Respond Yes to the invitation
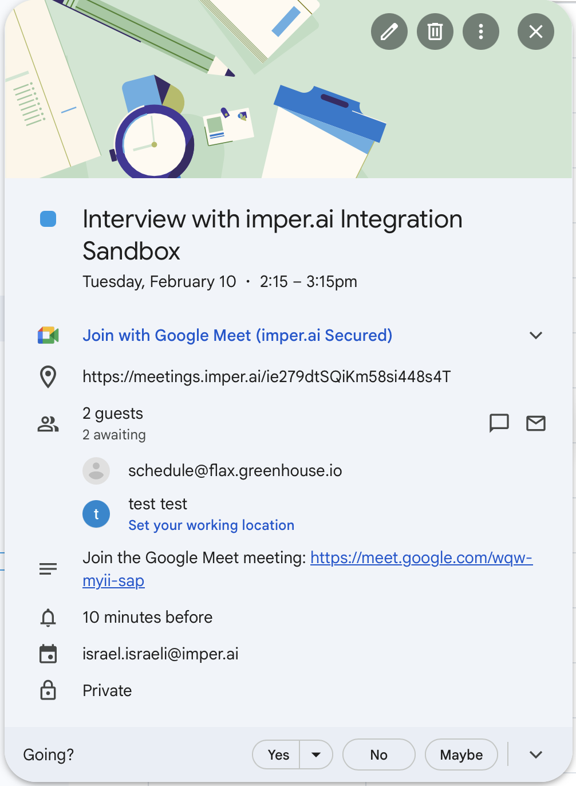This screenshot has width=576, height=786. click(x=278, y=754)
